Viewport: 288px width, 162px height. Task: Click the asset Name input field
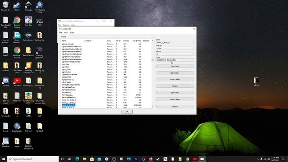coord(175,42)
